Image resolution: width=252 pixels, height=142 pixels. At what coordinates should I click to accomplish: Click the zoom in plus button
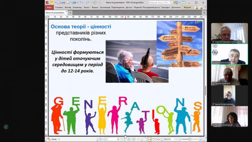(200, 139)
